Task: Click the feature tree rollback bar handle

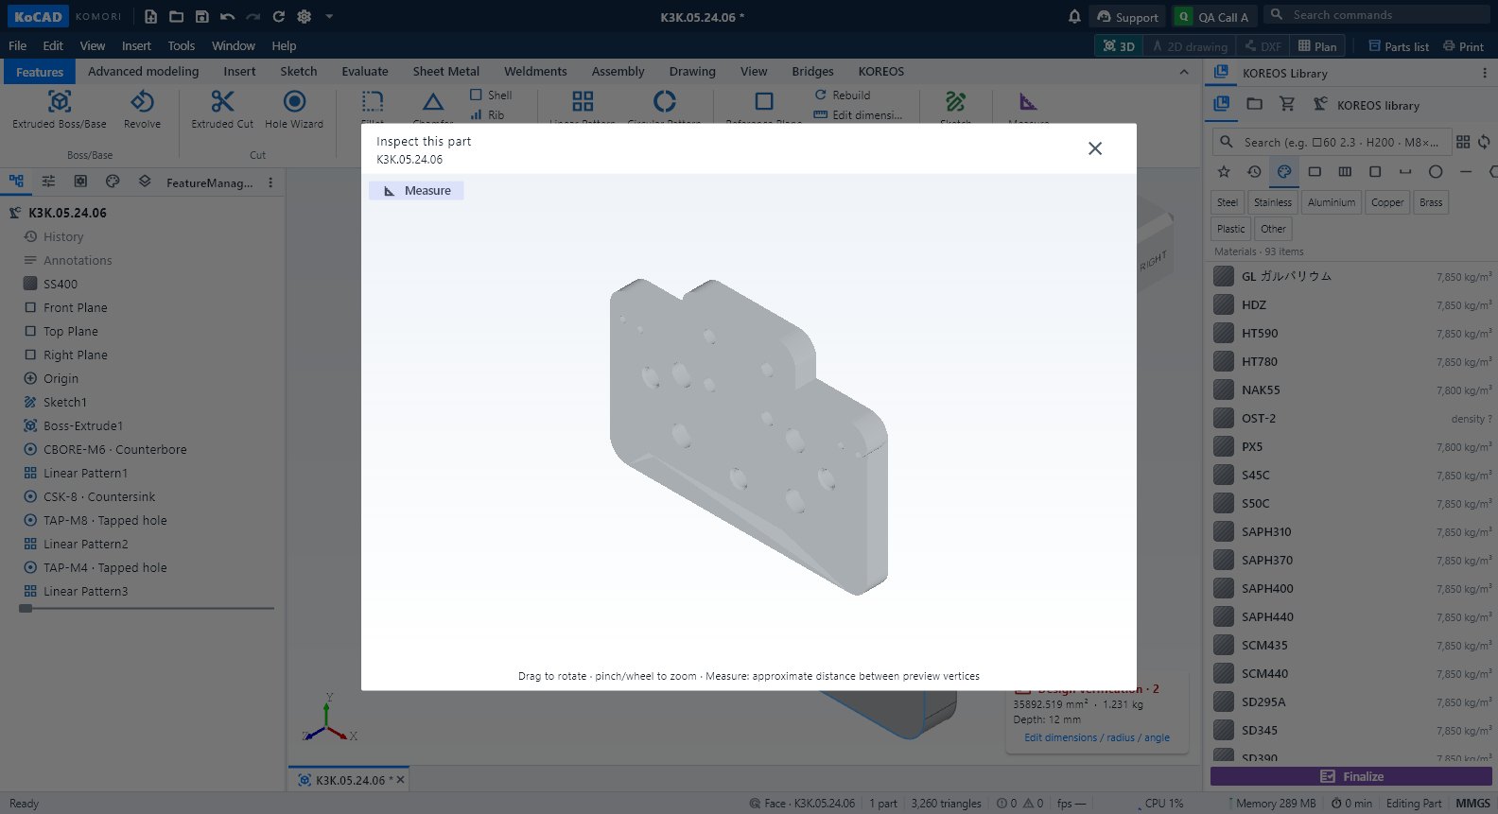Action: [26, 608]
